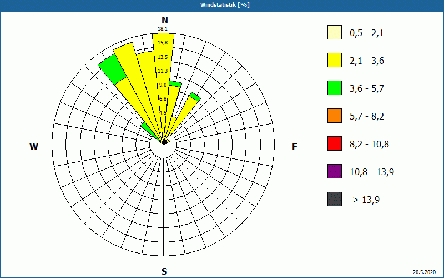Click the legend text '8,2 - 10,8'

(x=369, y=145)
